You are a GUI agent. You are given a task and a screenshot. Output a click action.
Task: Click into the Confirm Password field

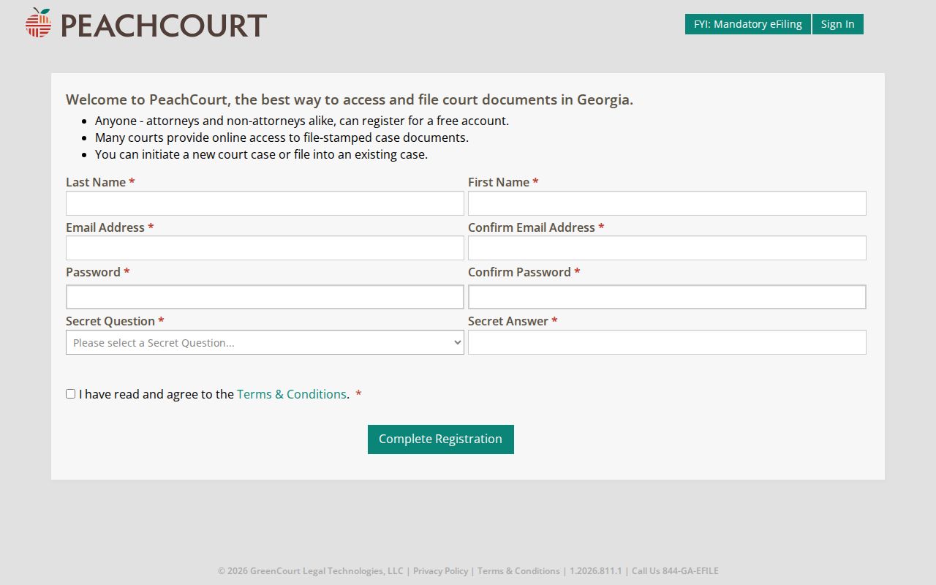click(x=667, y=297)
